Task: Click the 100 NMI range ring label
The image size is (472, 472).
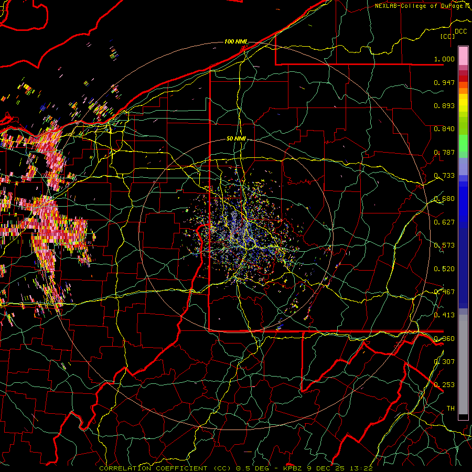Action: 235,41
